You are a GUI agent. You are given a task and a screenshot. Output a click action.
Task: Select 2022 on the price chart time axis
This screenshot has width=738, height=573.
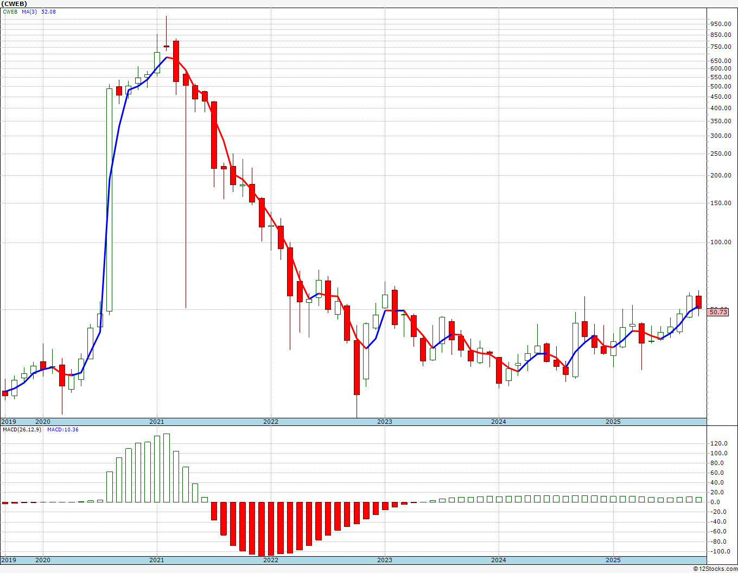click(270, 422)
